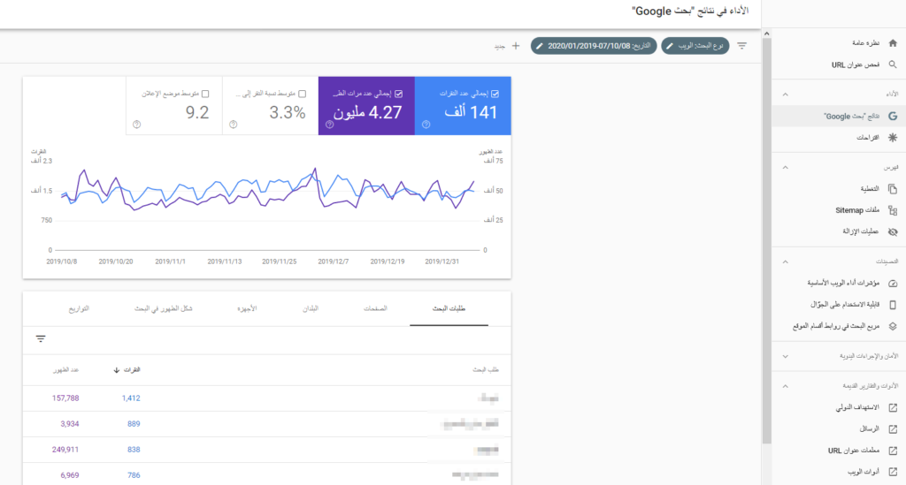
Task: Open the URL inspection search icon in sidebar
Action: [893, 64]
